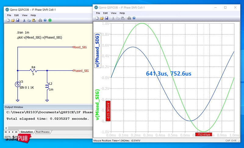Click New file icon in schematic window
The image size is (244, 148).
point(8,20)
